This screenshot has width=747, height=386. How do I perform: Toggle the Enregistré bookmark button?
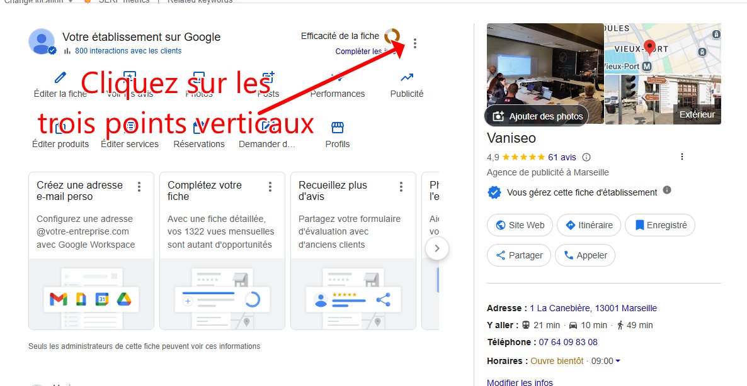tap(660, 225)
